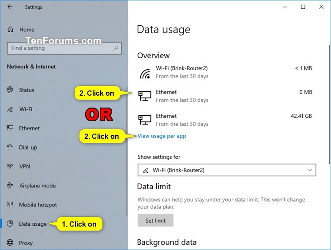Click the Airplane mode plane icon
331x250 pixels.
pyautogui.click(x=10, y=185)
